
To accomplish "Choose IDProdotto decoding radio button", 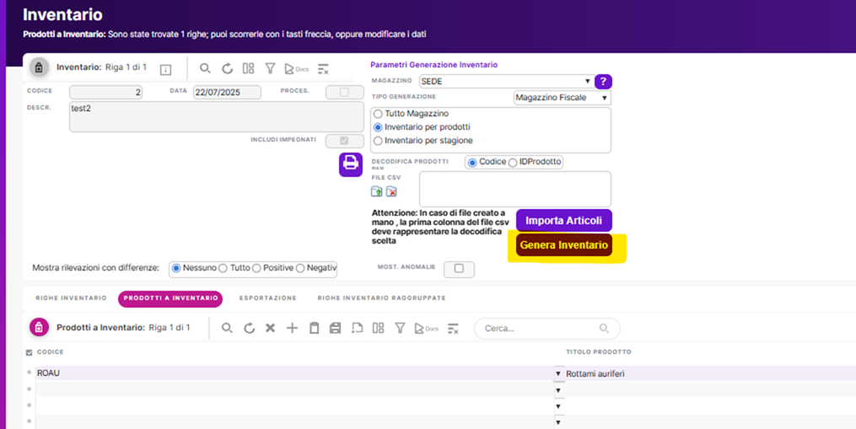I will [x=513, y=162].
